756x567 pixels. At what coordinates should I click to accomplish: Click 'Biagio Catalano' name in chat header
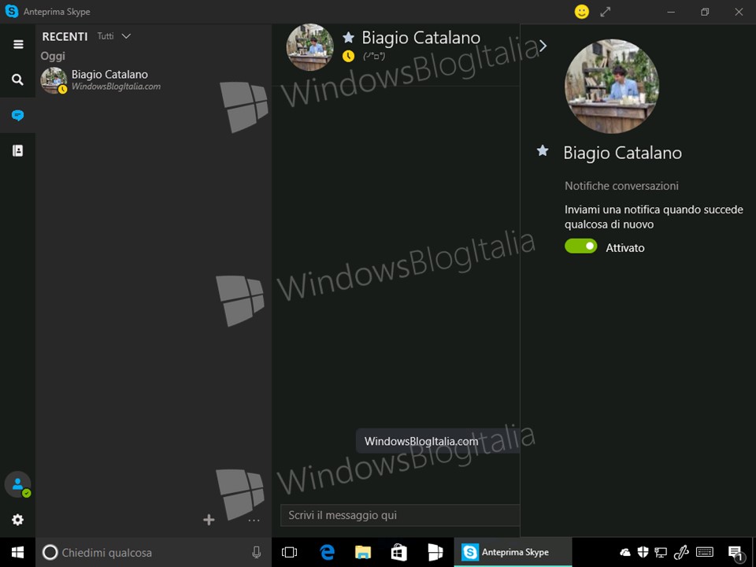point(421,38)
